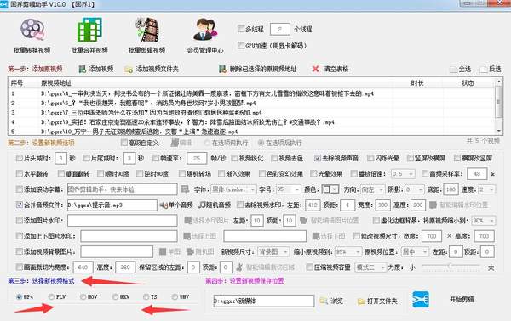This screenshot has height=321, width=511.
Task: Click 智能编辑水印位置 icon
Action: (x=433, y=205)
